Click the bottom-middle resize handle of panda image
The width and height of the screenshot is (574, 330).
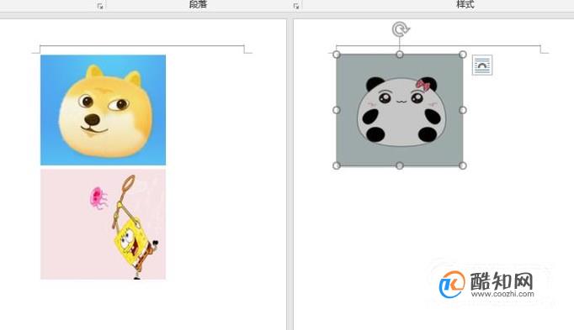point(400,165)
